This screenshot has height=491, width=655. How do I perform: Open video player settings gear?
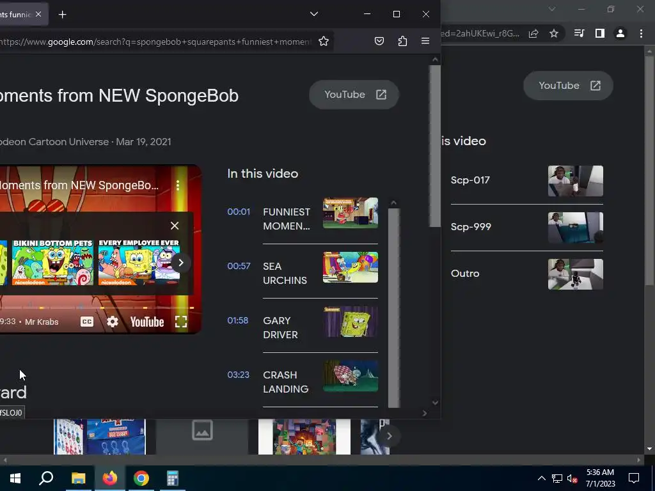coord(113,322)
